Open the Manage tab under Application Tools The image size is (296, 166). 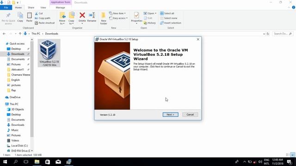(61, 7)
